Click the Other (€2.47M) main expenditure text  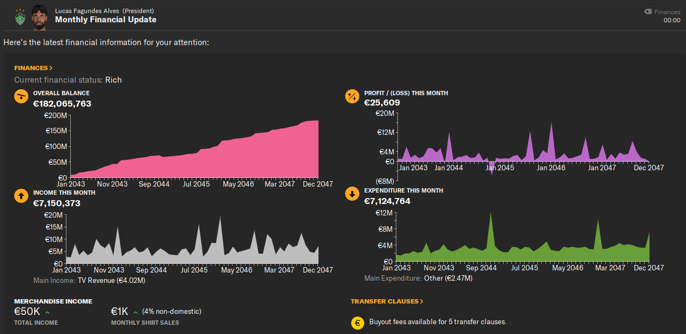point(448,278)
